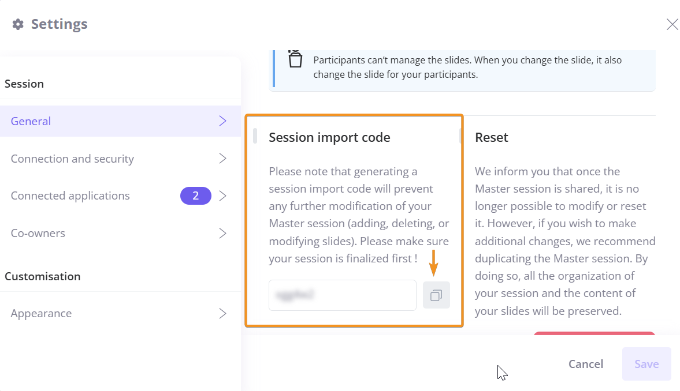Open Appearance customisation settings
Viewport: 680px width, 391px height.
[121, 314]
